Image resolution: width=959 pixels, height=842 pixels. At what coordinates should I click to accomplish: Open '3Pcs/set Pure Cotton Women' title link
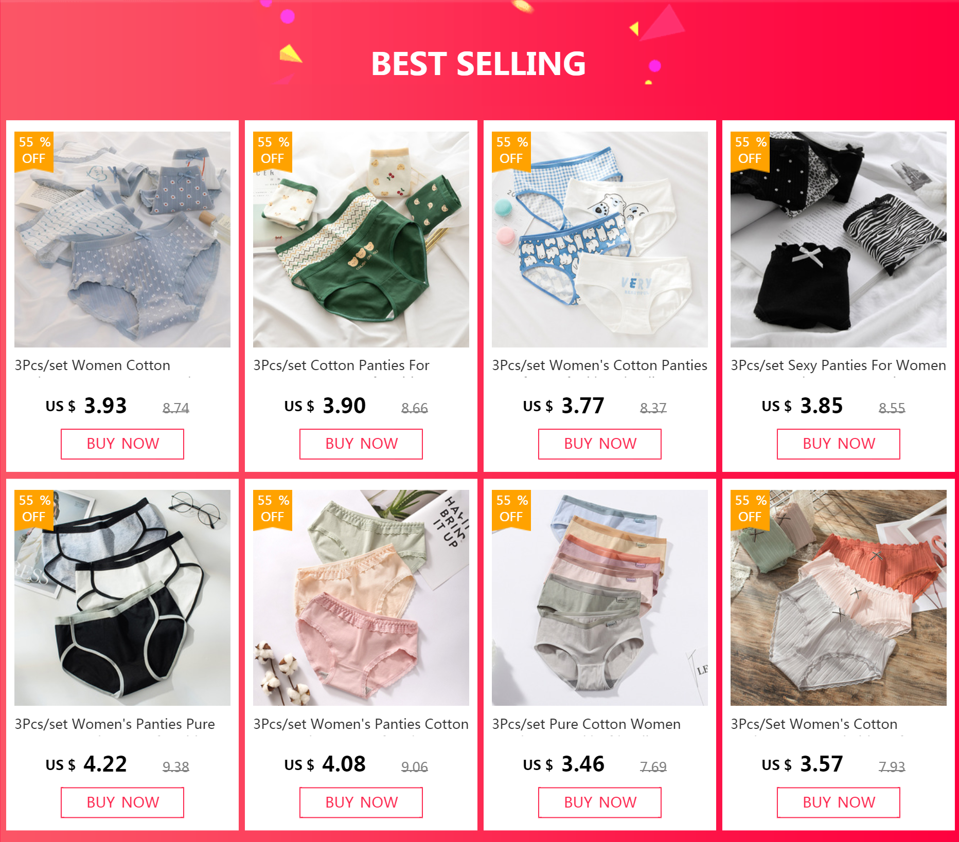click(x=586, y=724)
